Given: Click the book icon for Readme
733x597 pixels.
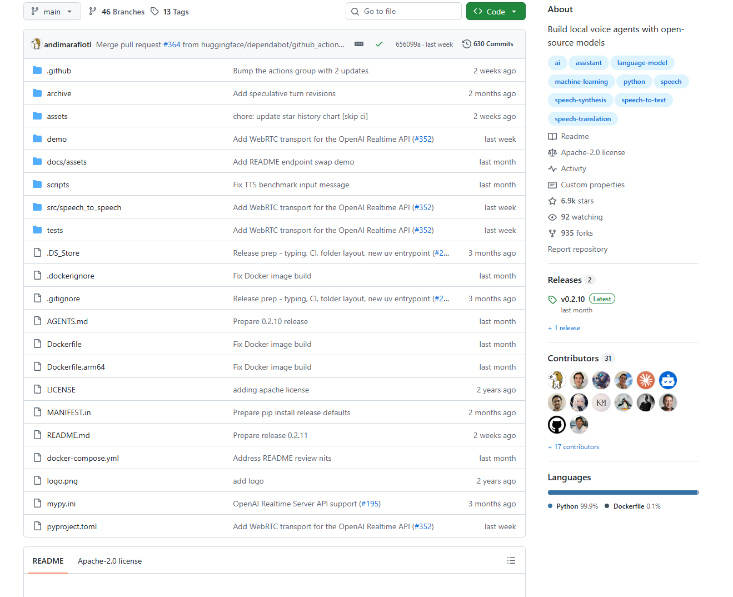Looking at the screenshot, I should (552, 136).
